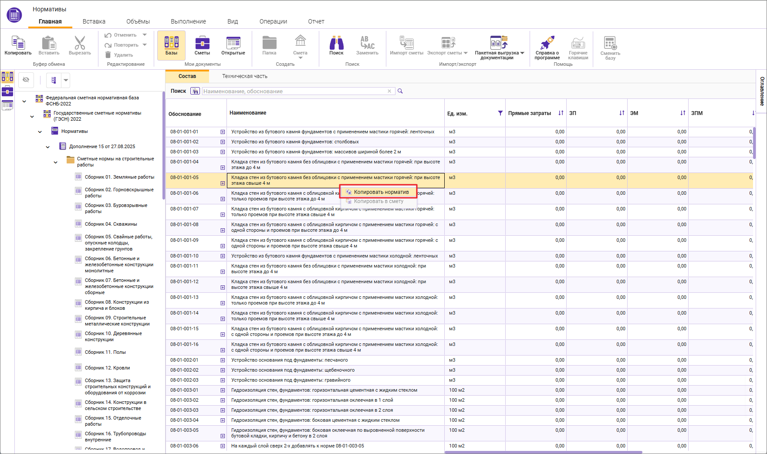Collapse the Дополнение 15 от 27.08.2025 node
The height and width of the screenshot is (454, 767).
[48, 147]
